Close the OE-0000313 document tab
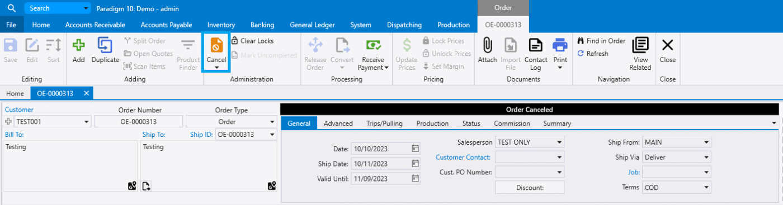 point(86,93)
